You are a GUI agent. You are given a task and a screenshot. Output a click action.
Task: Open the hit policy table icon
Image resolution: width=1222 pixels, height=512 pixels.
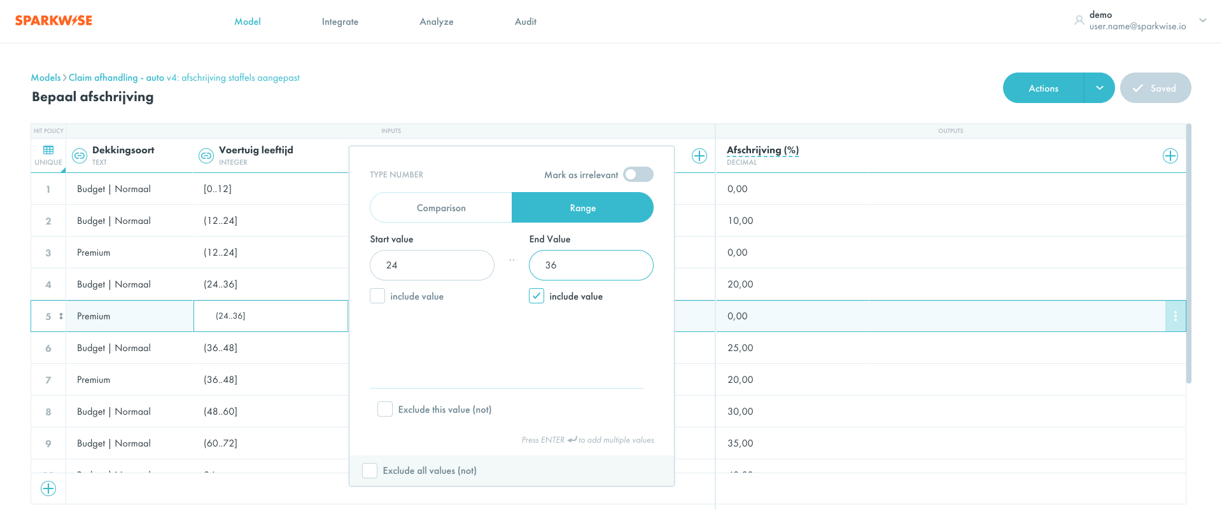pos(48,150)
